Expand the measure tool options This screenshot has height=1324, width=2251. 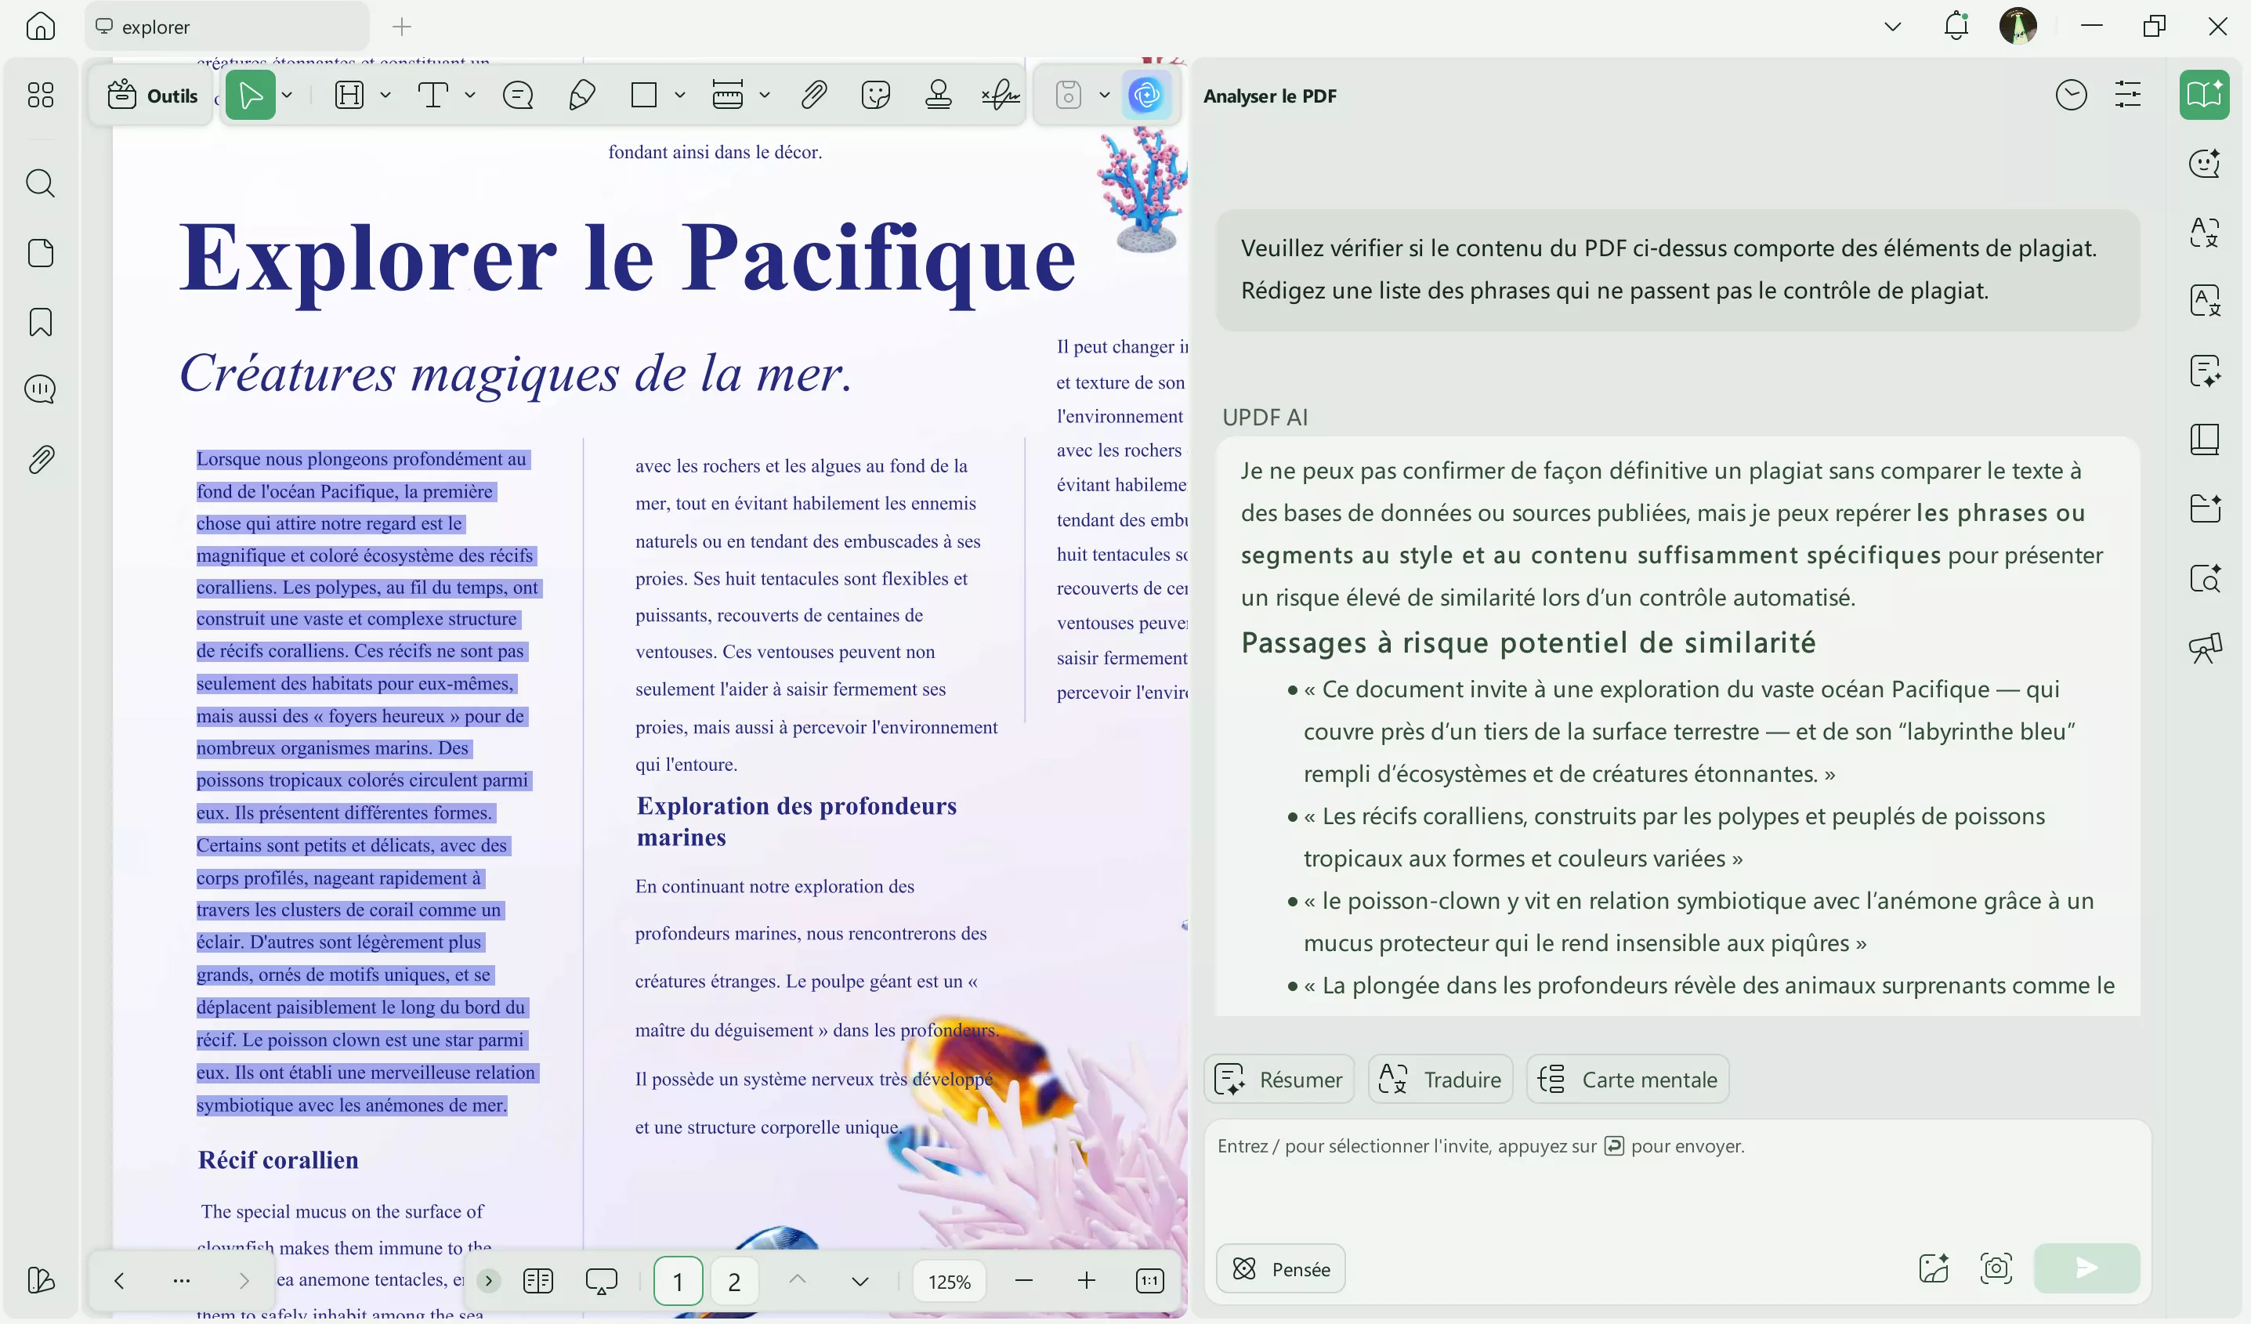point(765,95)
